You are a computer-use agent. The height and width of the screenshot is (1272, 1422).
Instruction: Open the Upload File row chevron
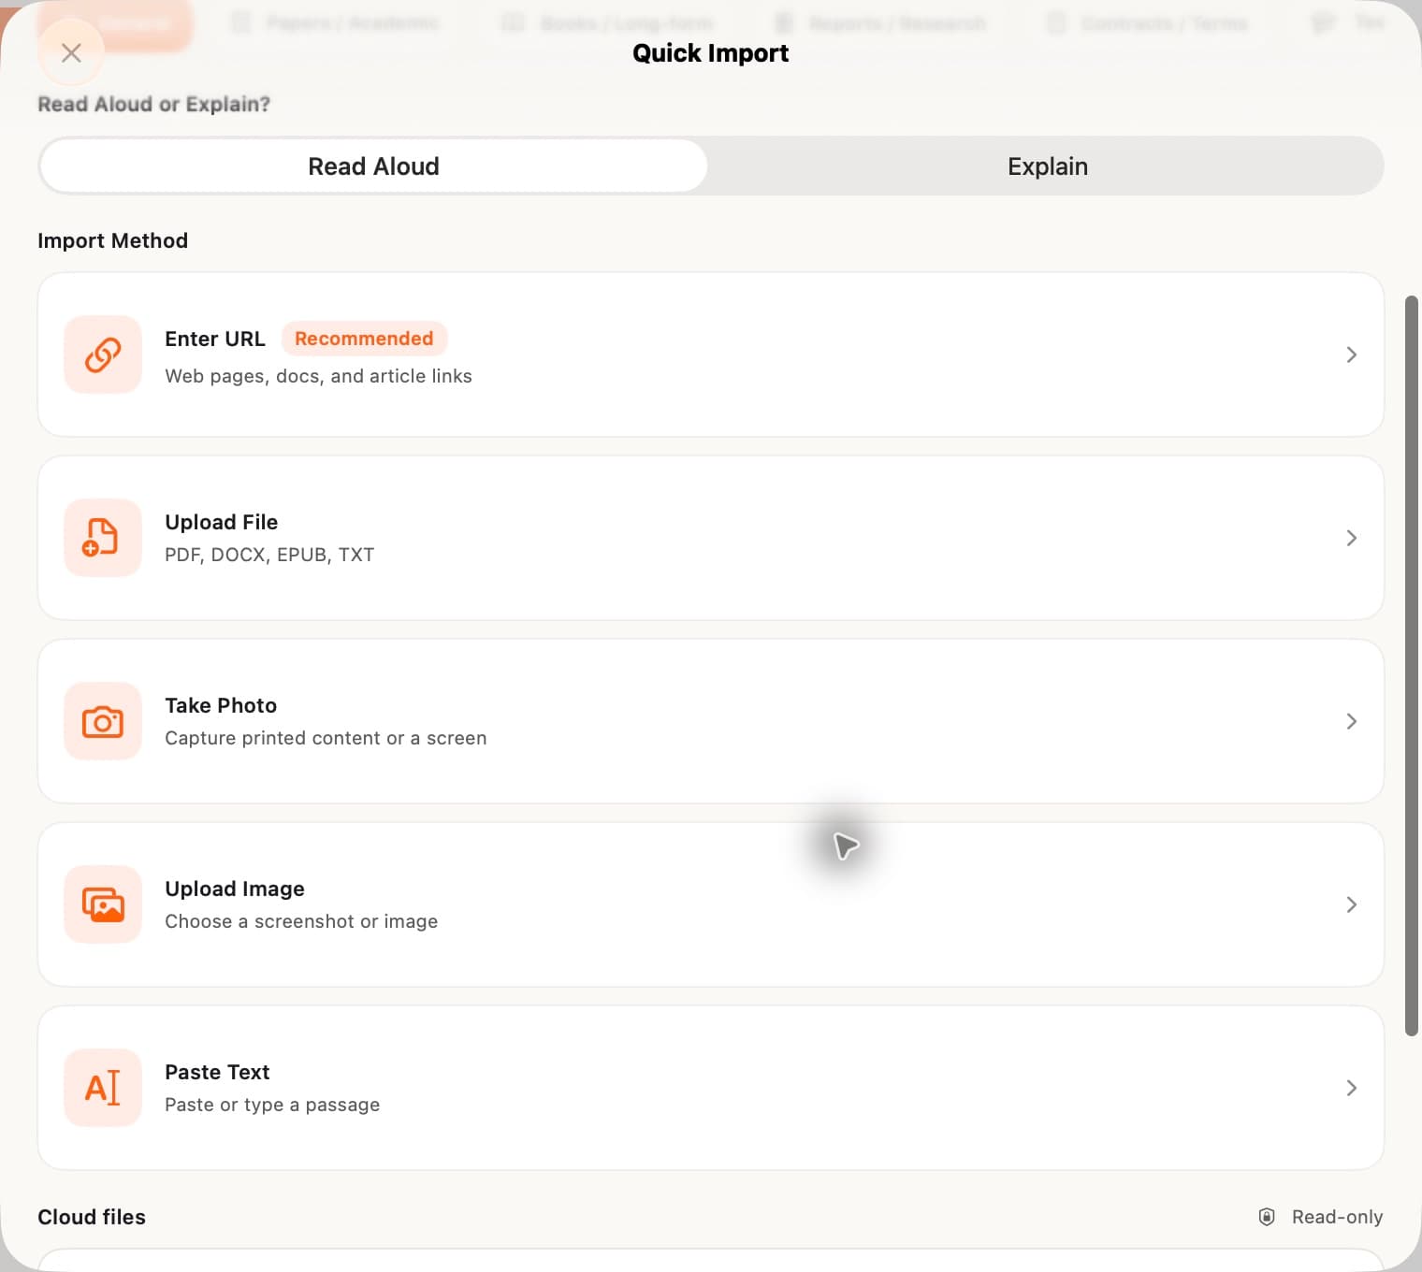coord(1351,538)
